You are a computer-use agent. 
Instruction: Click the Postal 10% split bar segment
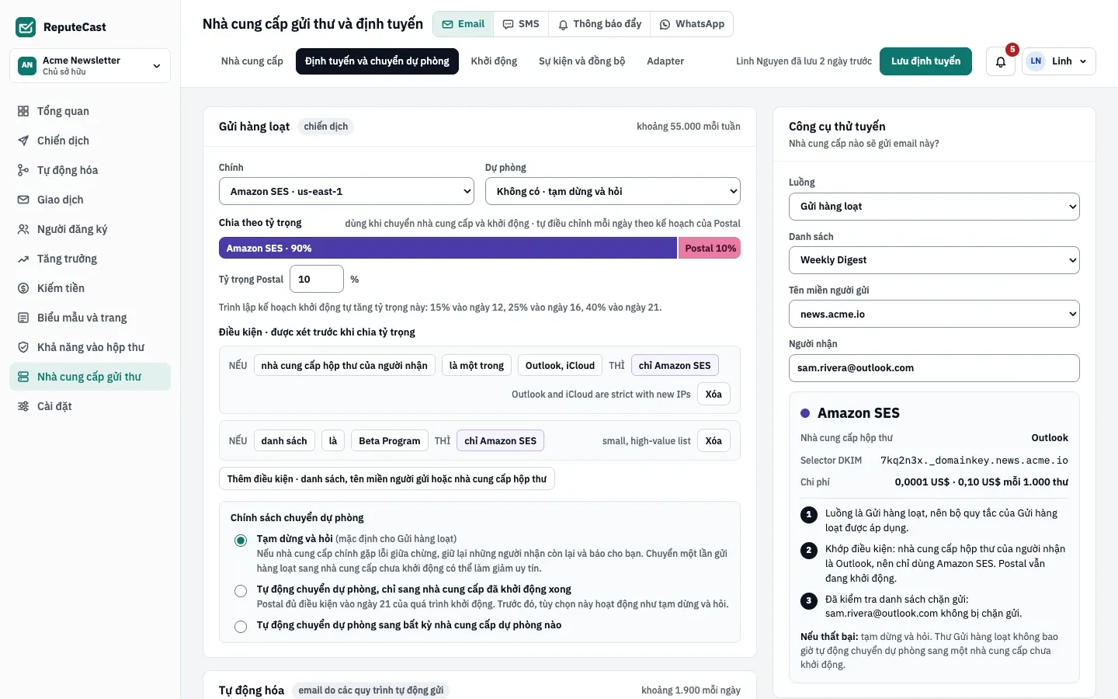coord(710,249)
